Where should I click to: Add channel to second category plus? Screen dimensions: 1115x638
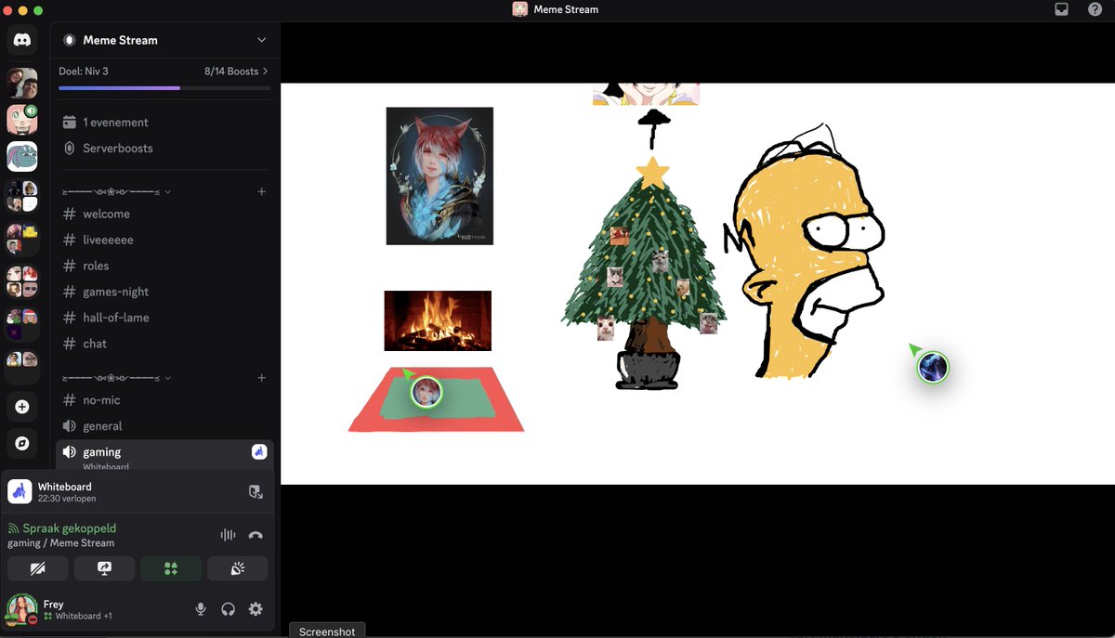coord(261,378)
